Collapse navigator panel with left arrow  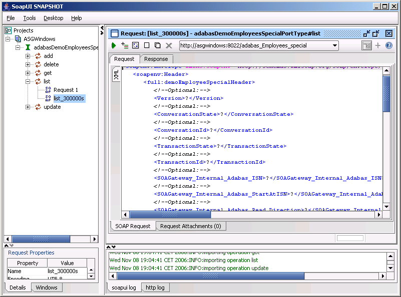point(102,28)
